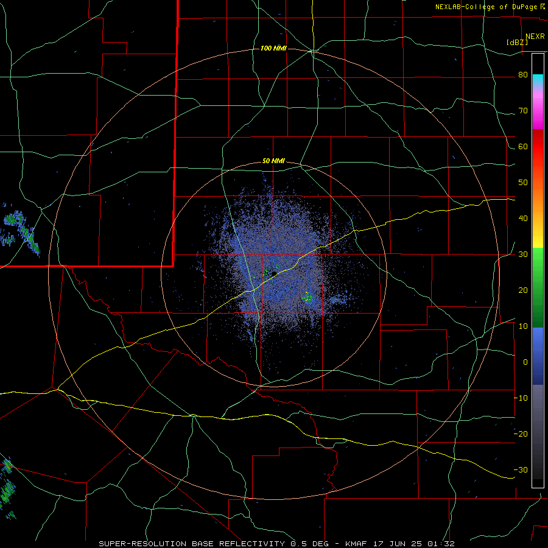Image resolution: width=548 pixels, height=548 pixels.
Task: Click the 100 NMI range ring label
Action: point(273,48)
